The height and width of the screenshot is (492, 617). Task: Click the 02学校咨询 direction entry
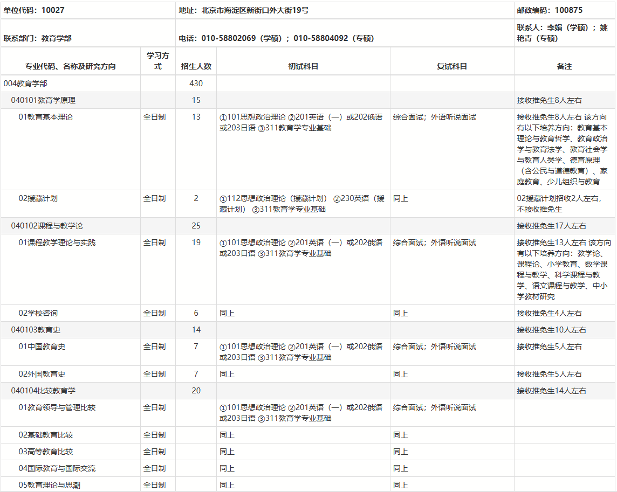click(38, 313)
